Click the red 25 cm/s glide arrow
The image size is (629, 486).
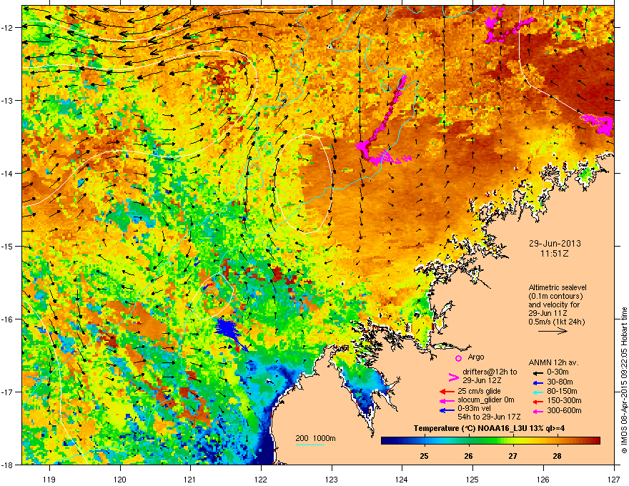447,392
